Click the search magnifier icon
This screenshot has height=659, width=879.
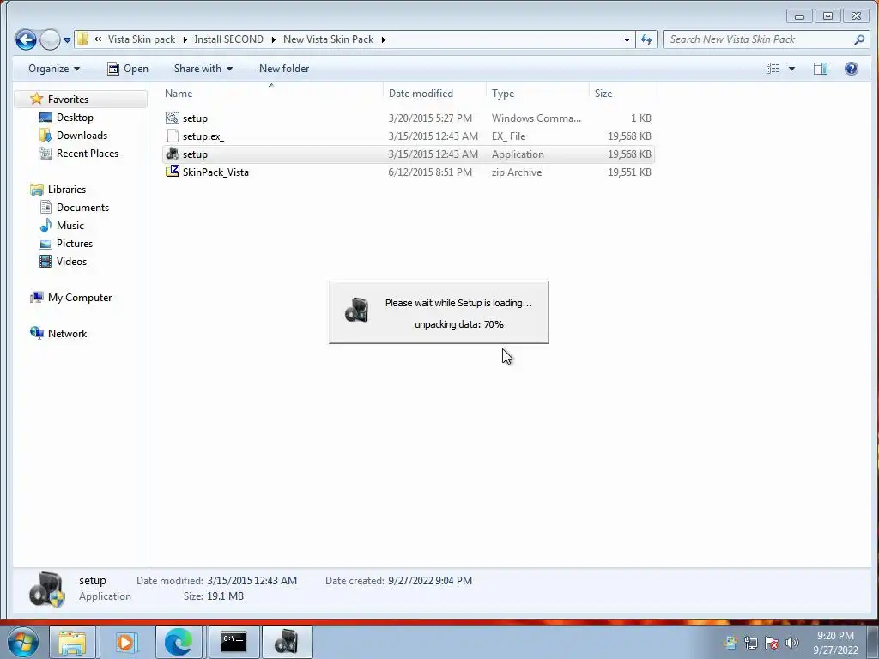859,39
